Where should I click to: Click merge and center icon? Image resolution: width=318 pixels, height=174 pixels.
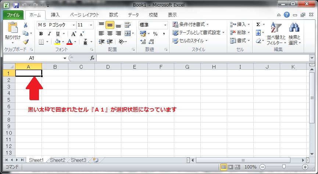coord(128,33)
